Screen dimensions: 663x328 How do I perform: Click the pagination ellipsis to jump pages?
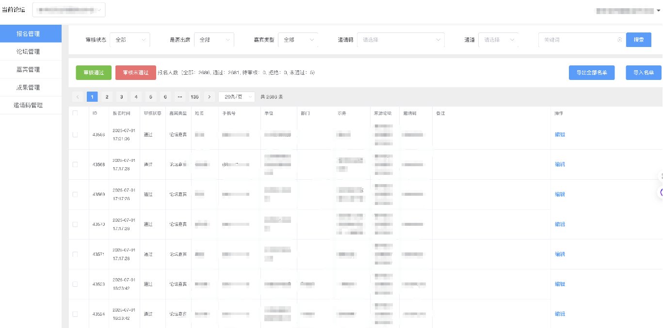pos(180,97)
